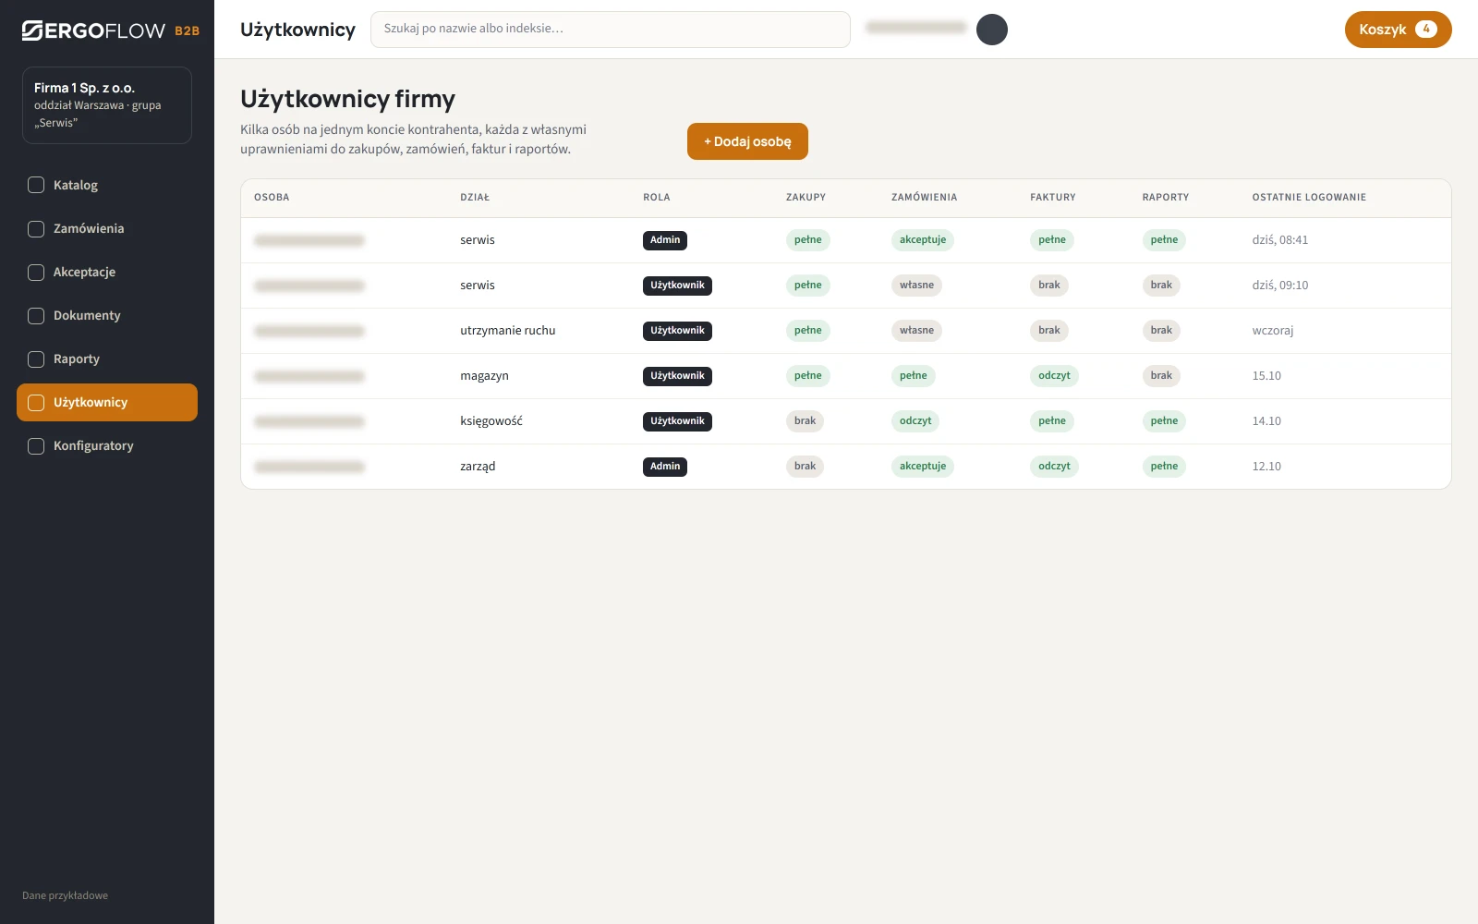This screenshot has height=924, width=1478.
Task: Click 'pełne' reports badge in księgowość row
Action: coord(1164,421)
